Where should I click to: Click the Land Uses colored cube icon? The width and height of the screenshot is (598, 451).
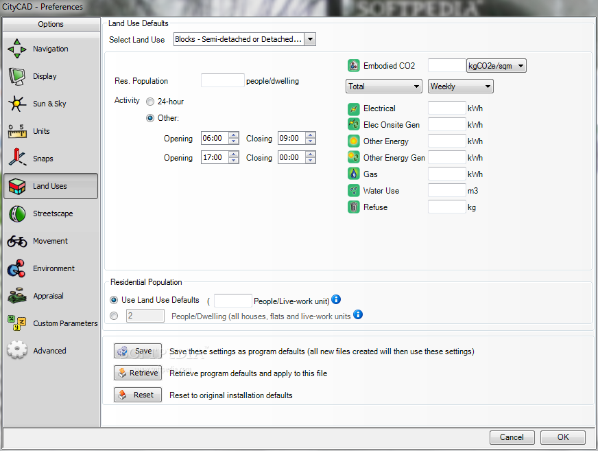16,186
